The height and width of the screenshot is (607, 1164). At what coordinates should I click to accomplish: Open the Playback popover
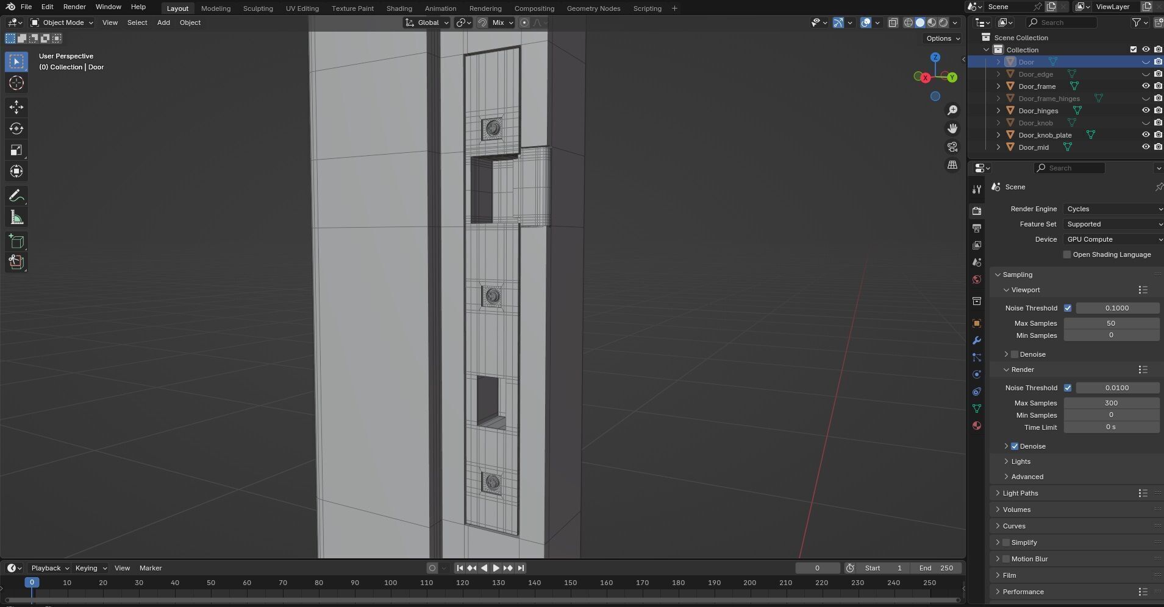click(49, 568)
